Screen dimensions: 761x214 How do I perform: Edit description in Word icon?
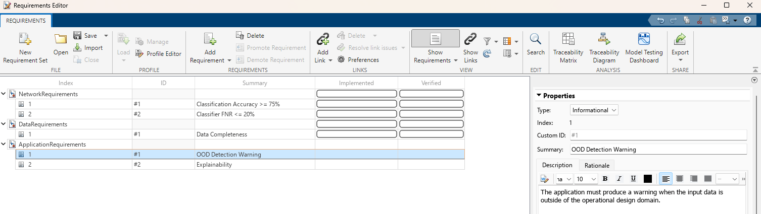pyautogui.click(x=545, y=179)
